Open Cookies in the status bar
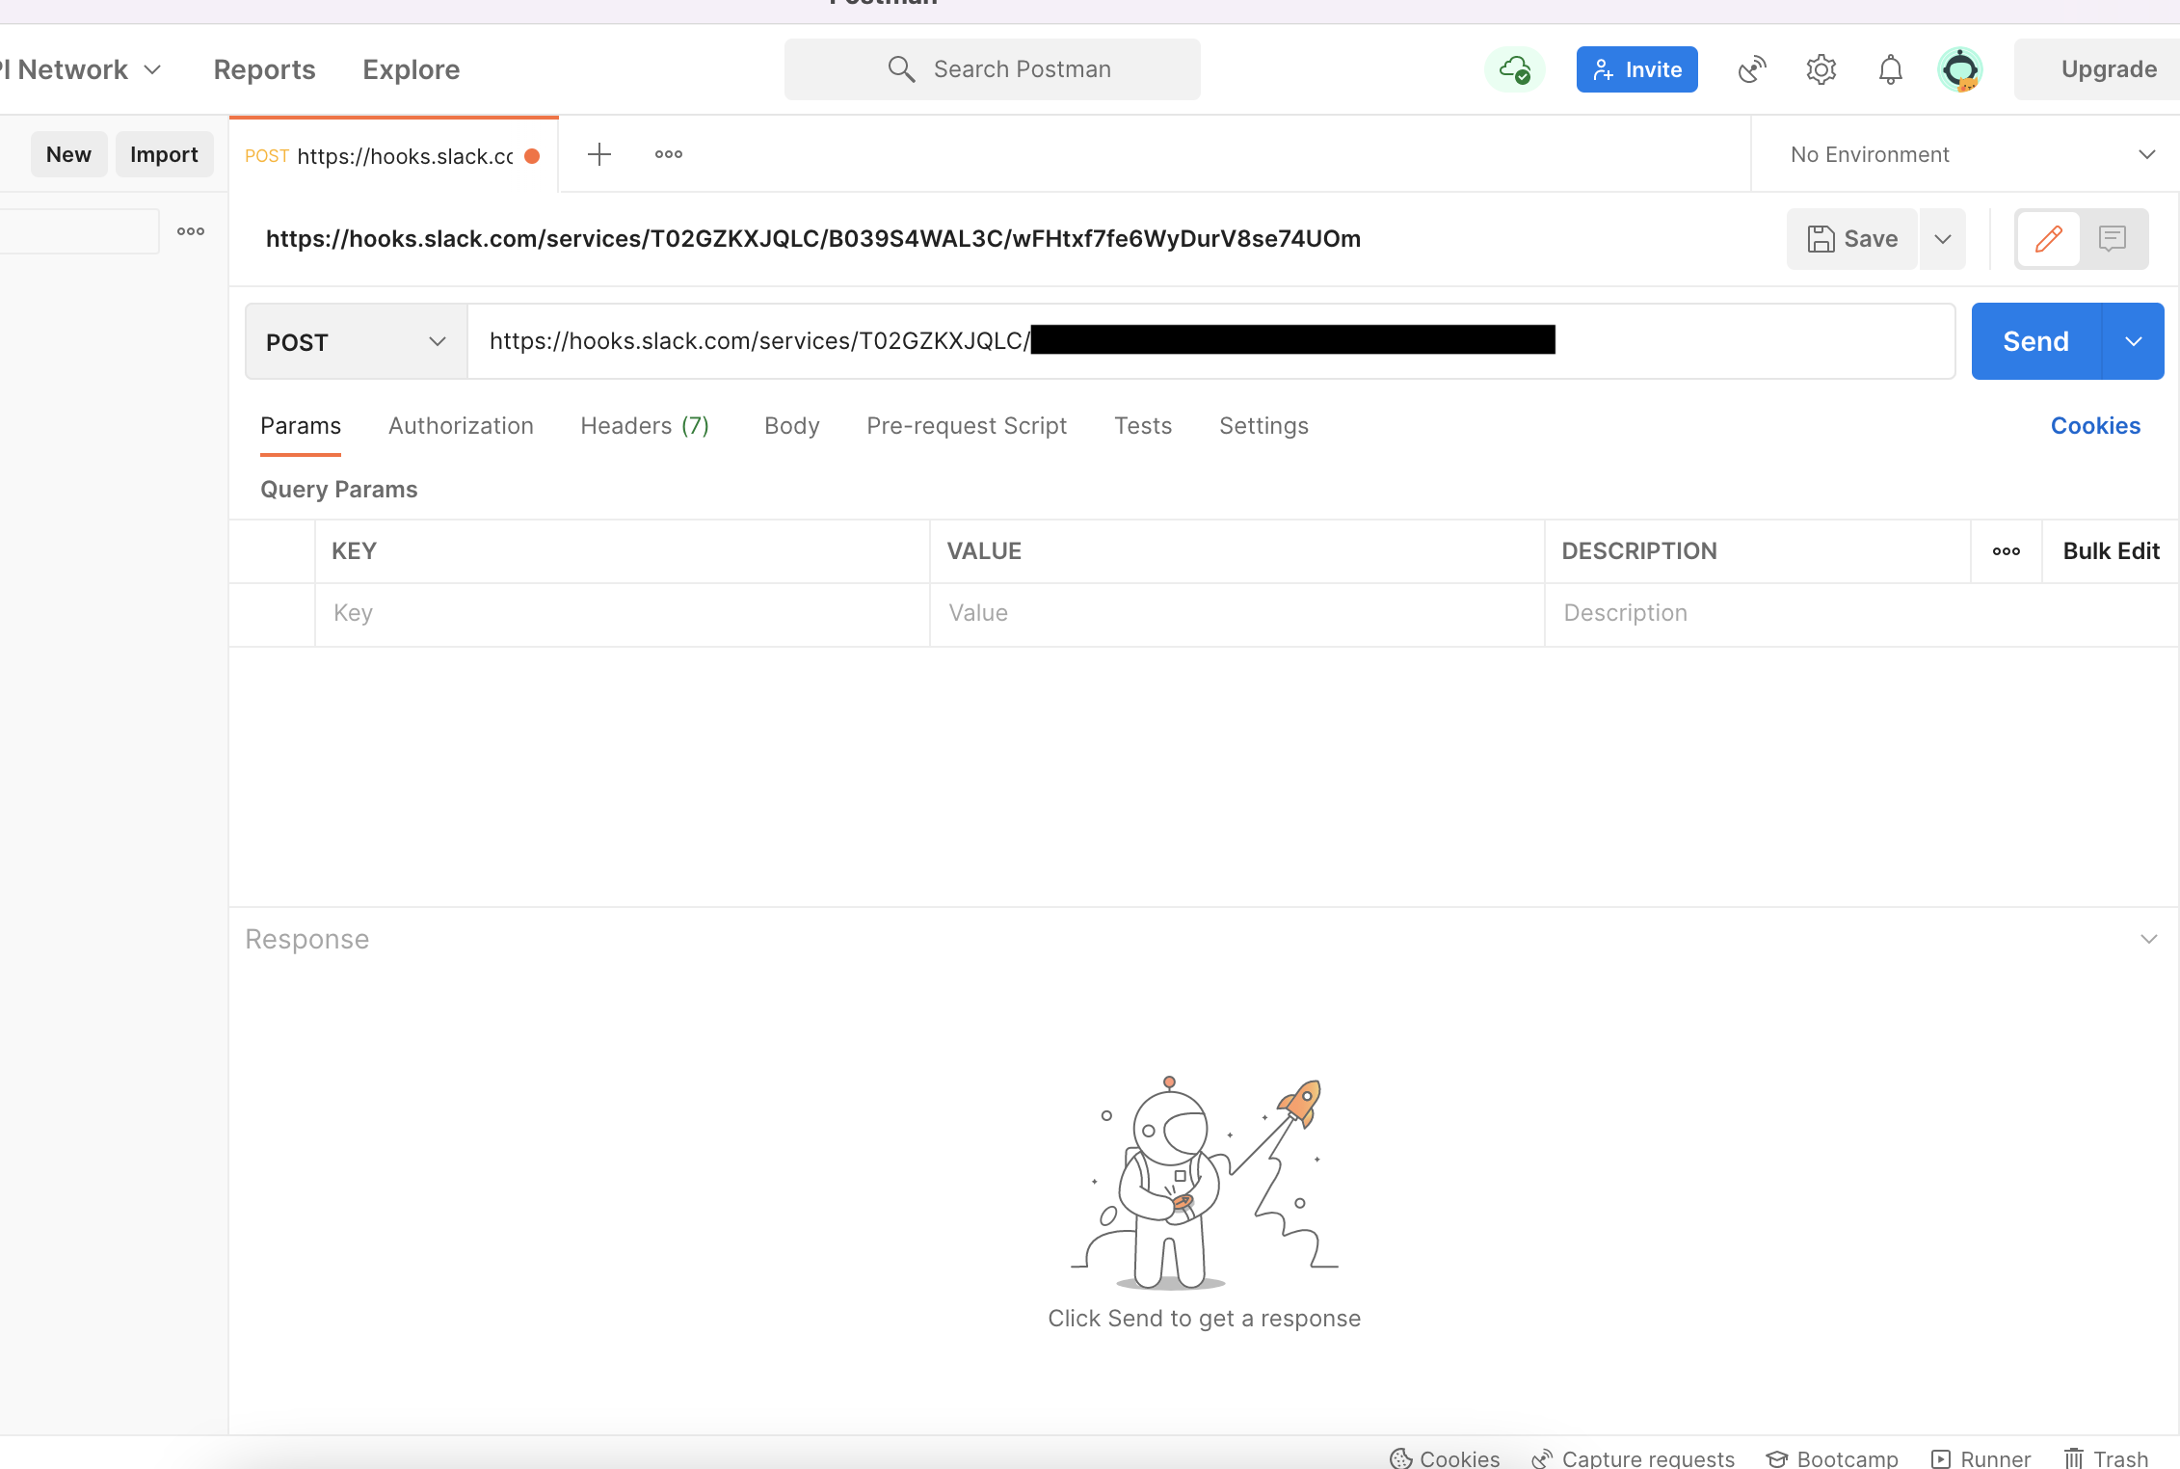This screenshot has width=2180, height=1469. (1445, 1458)
